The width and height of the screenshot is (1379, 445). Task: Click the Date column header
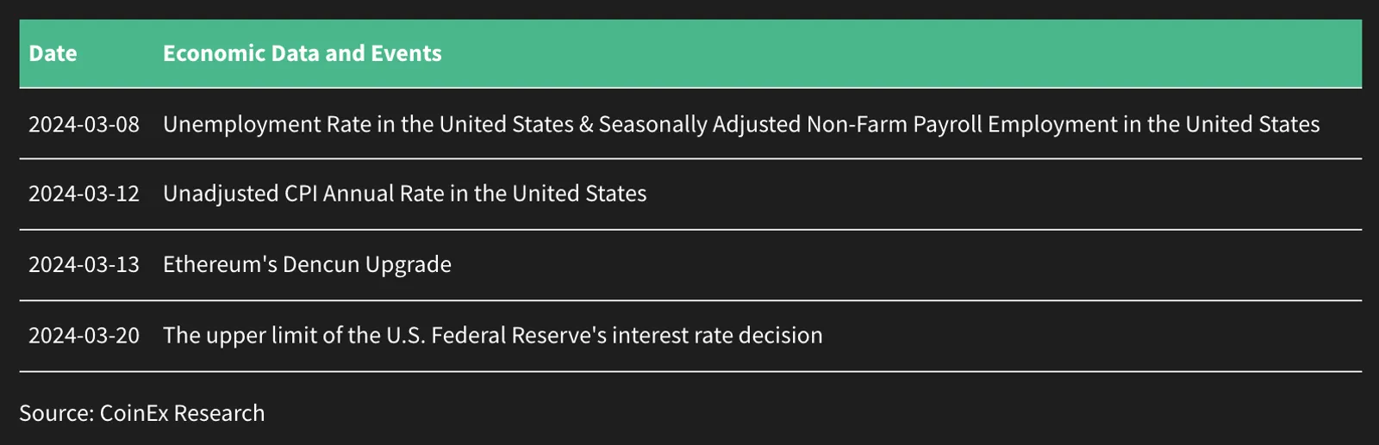pyautogui.click(x=53, y=53)
